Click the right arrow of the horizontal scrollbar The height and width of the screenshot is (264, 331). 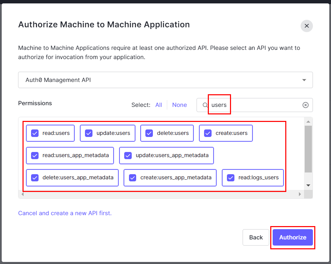300,194
